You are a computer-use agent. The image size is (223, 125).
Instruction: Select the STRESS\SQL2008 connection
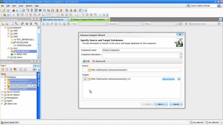pyautogui.click(x=24, y=45)
